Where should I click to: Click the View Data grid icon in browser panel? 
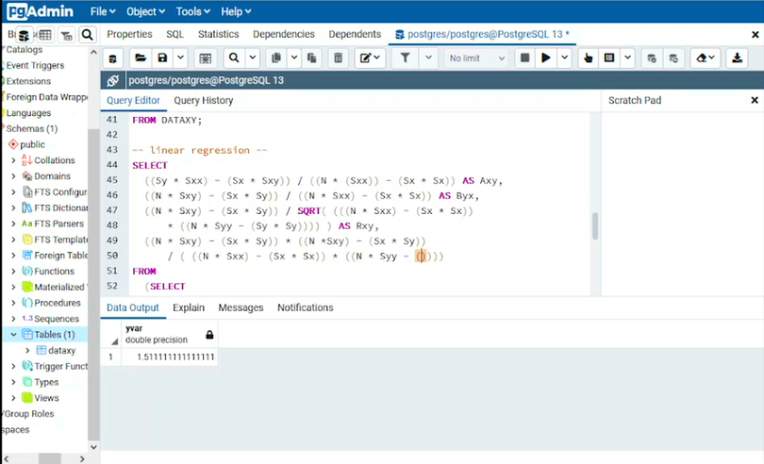pos(45,35)
